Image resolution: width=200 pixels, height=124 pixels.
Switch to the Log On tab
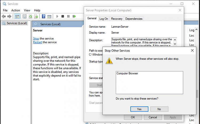104,19
